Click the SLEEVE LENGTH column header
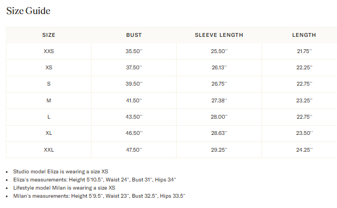 point(219,35)
